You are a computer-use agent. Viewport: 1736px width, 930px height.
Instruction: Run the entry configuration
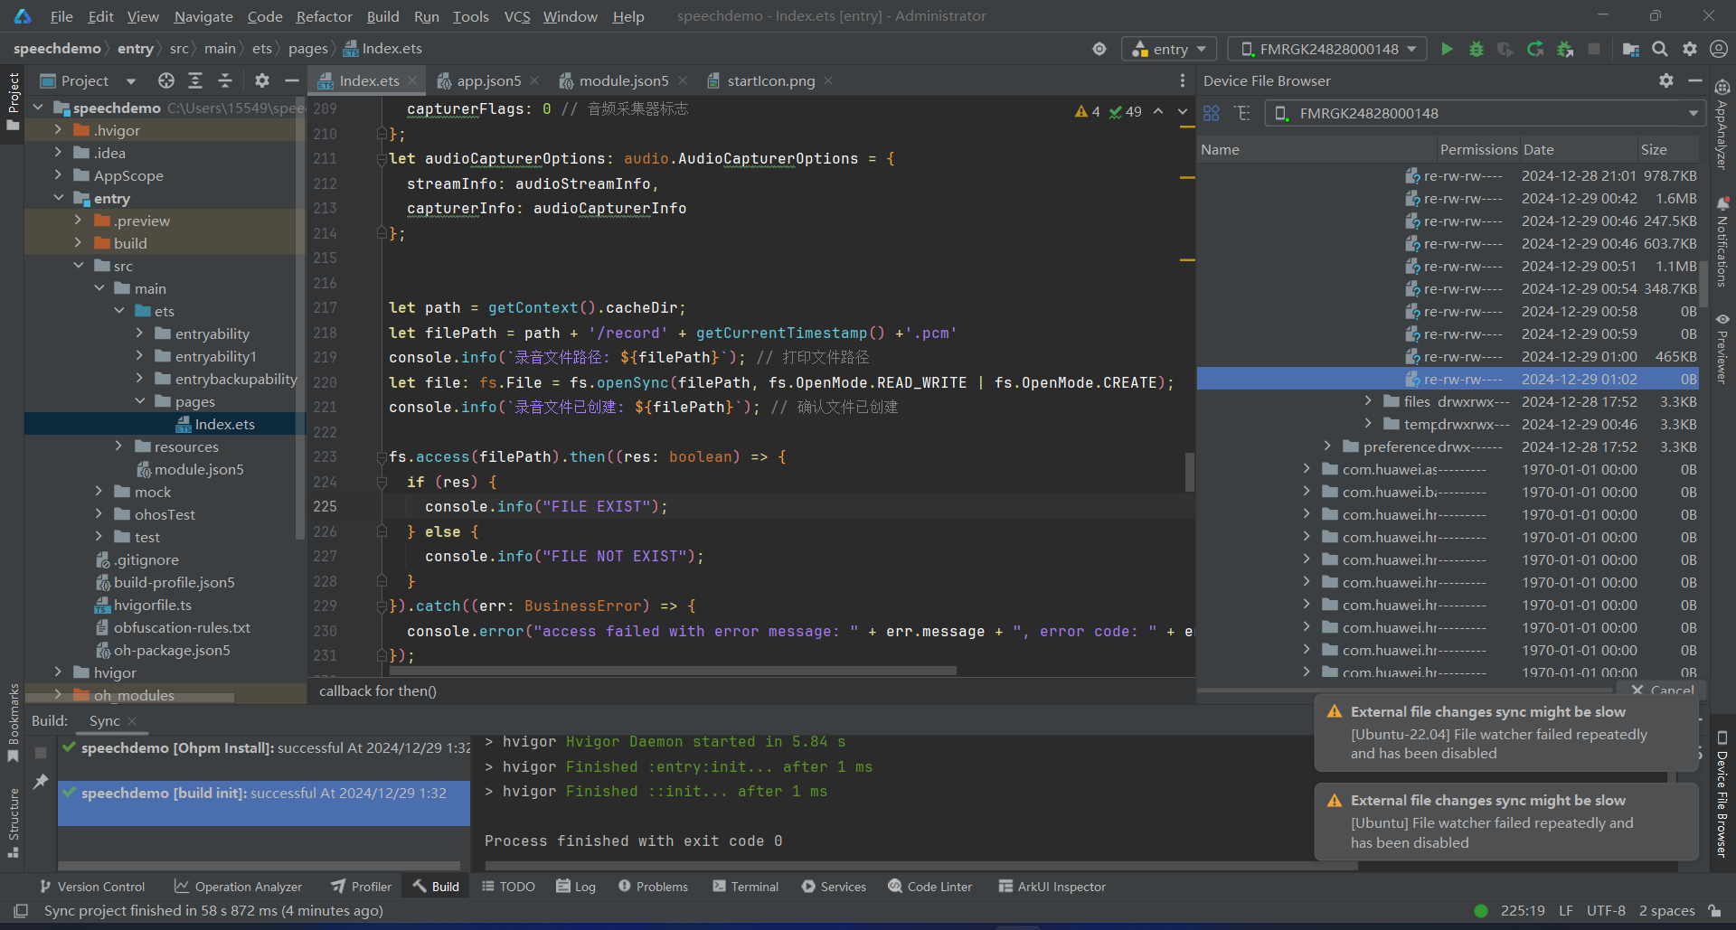(x=1447, y=49)
